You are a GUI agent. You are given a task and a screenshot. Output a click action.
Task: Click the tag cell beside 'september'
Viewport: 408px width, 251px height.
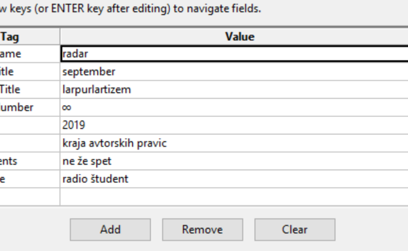point(29,72)
